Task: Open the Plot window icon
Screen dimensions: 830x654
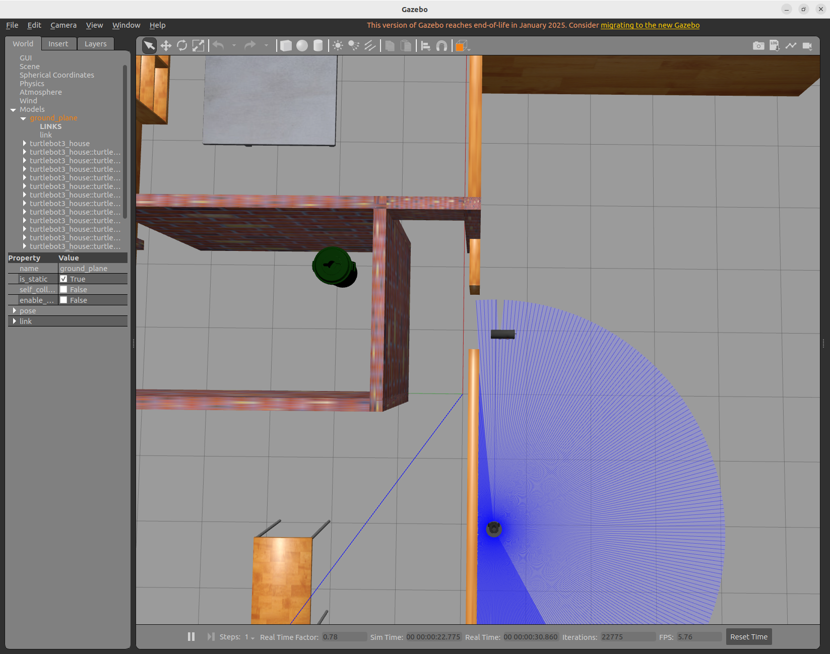Action: point(791,46)
